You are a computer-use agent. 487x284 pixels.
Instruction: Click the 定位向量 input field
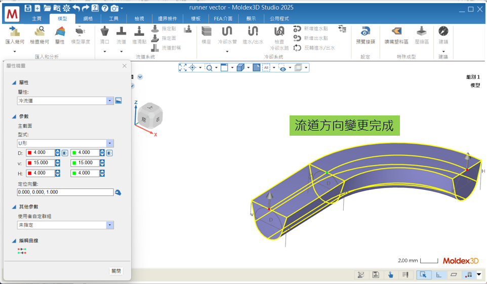(65, 192)
